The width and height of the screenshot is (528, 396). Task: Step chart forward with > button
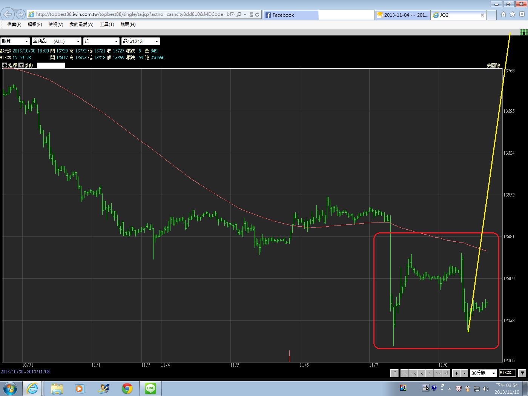(x=430, y=373)
